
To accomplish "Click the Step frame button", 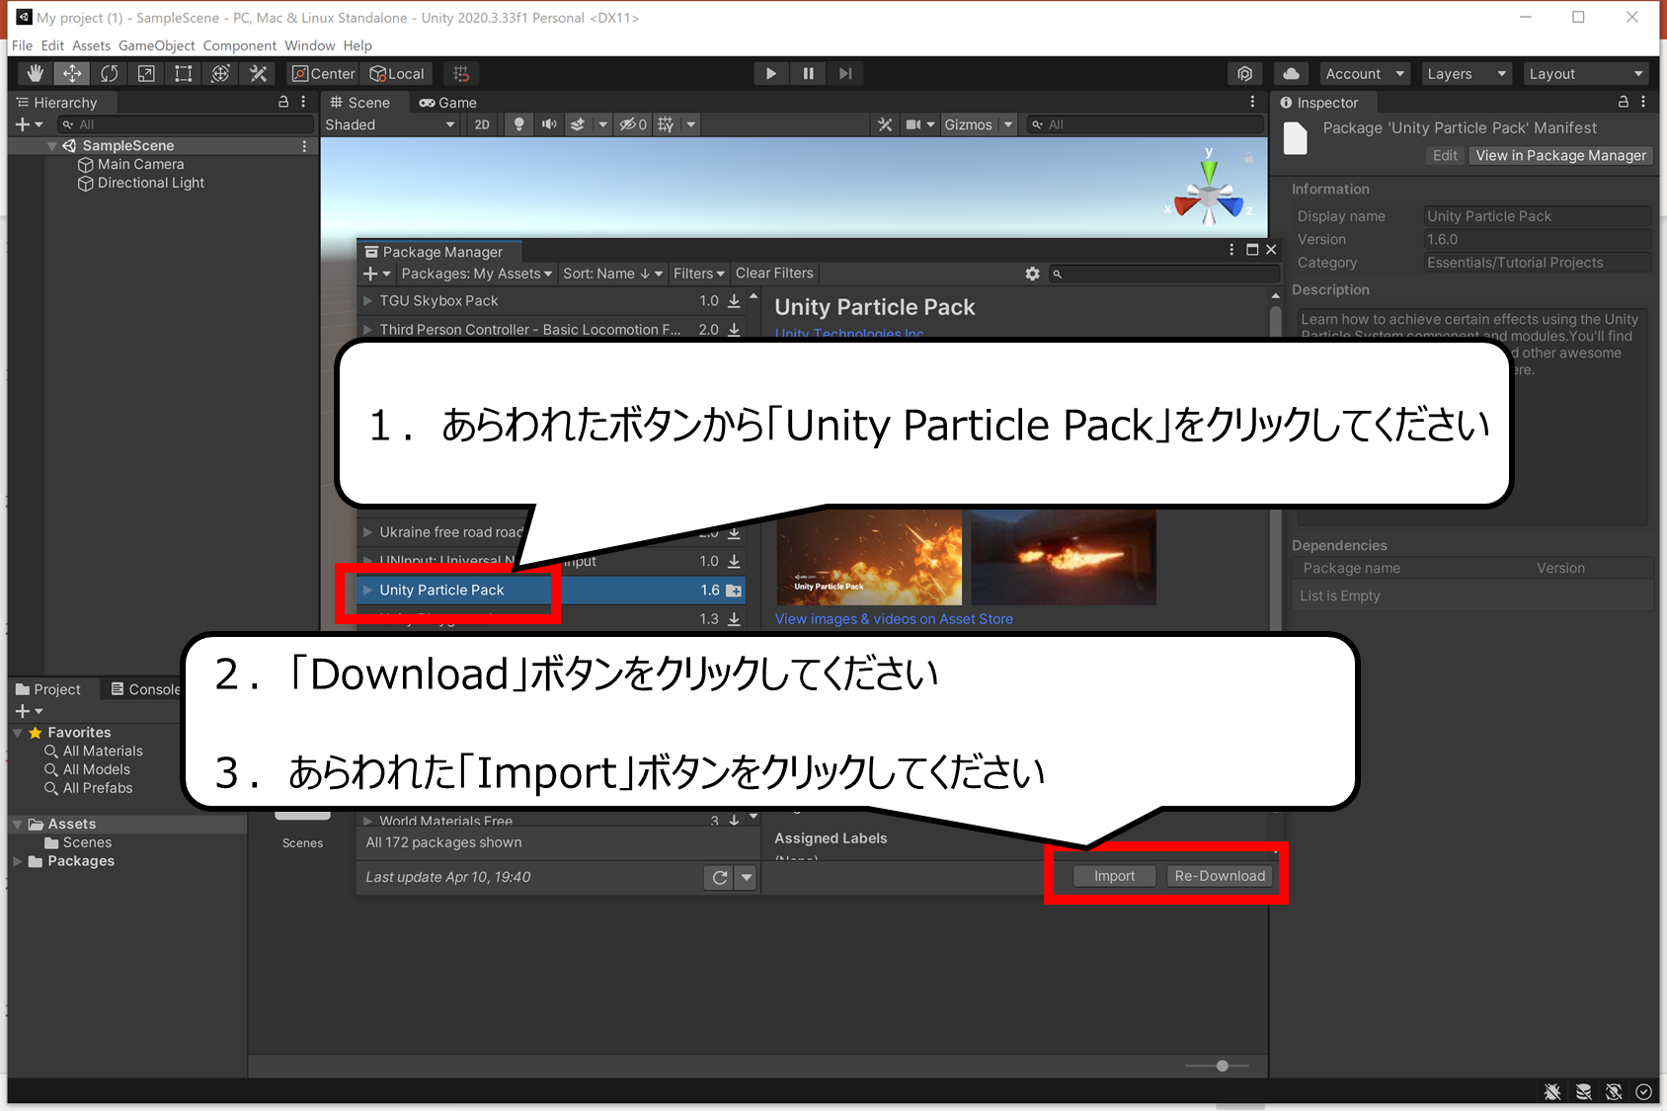I will tap(845, 74).
